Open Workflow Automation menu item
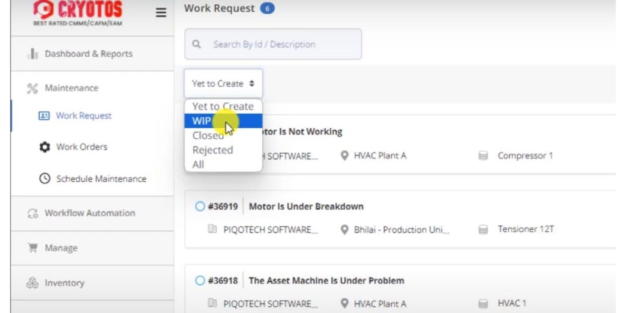Image resolution: width=626 pixels, height=313 pixels. (x=89, y=213)
